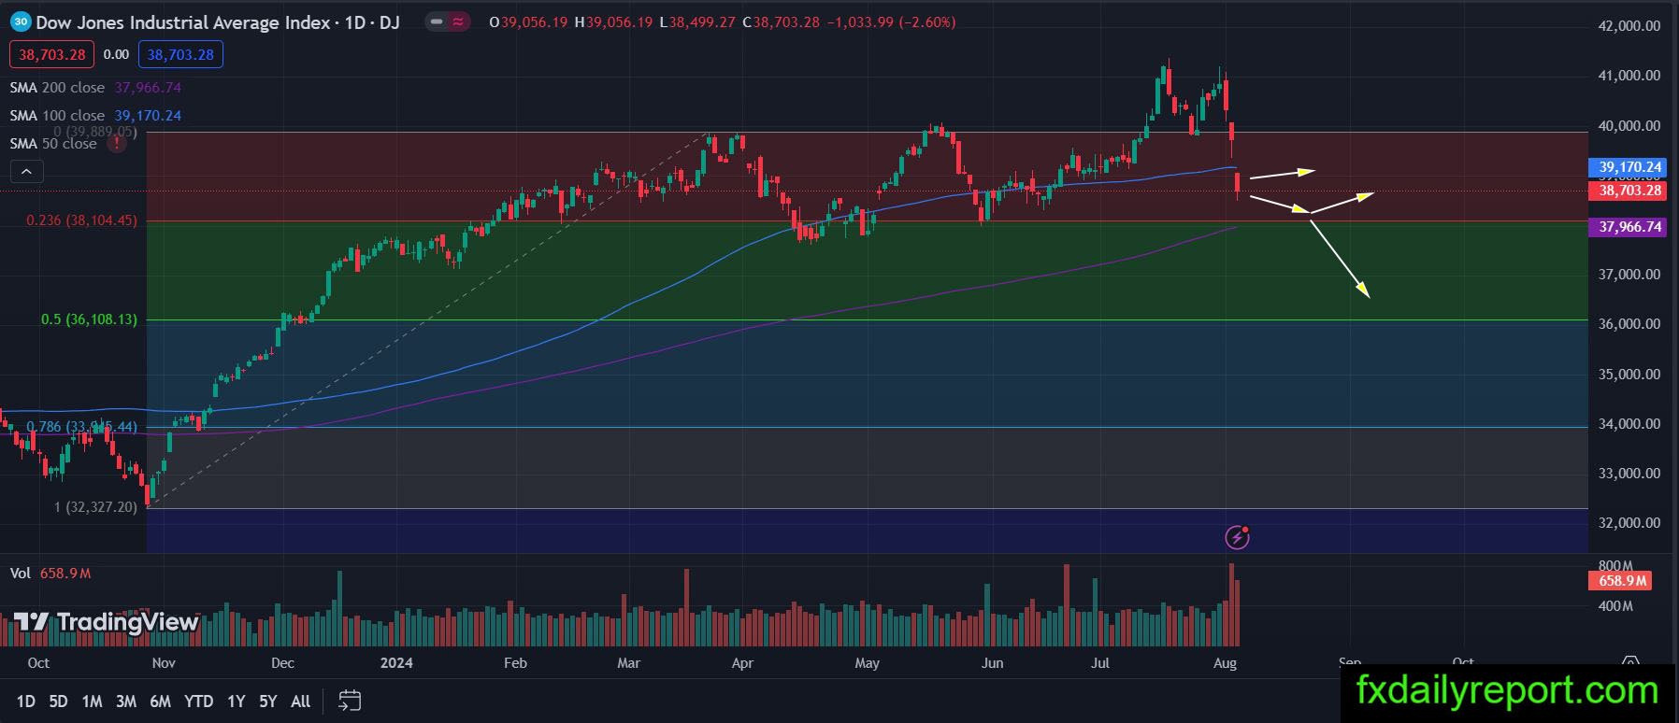
Task: Click Mar on the time axis
Action: [629, 663]
